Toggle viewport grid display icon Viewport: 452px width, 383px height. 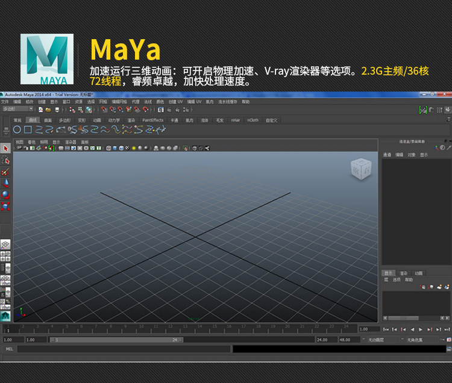click(61, 148)
